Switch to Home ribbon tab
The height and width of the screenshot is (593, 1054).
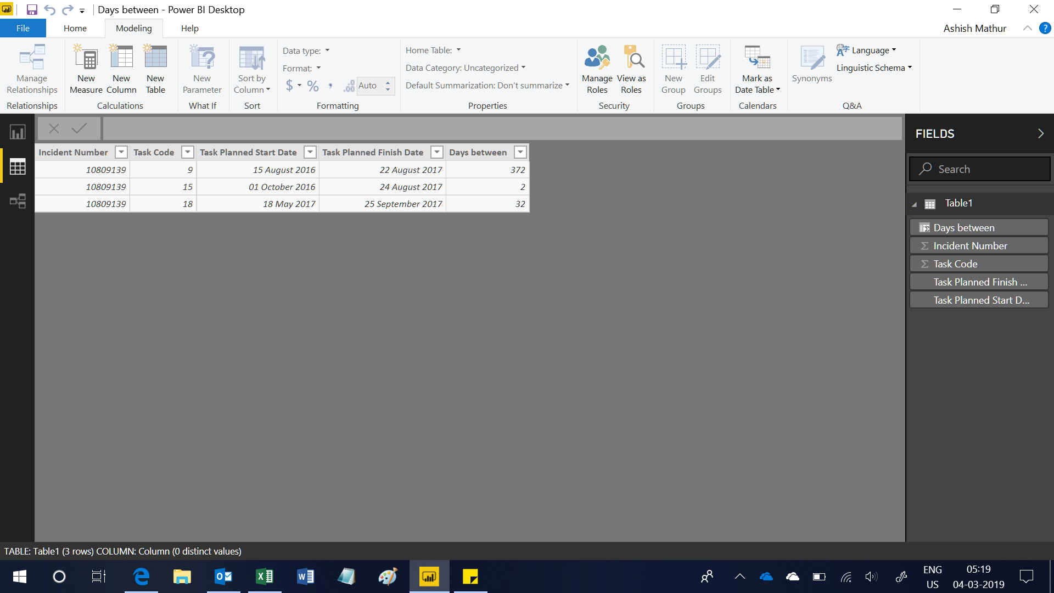pyautogui.click(x=75, y=28)
